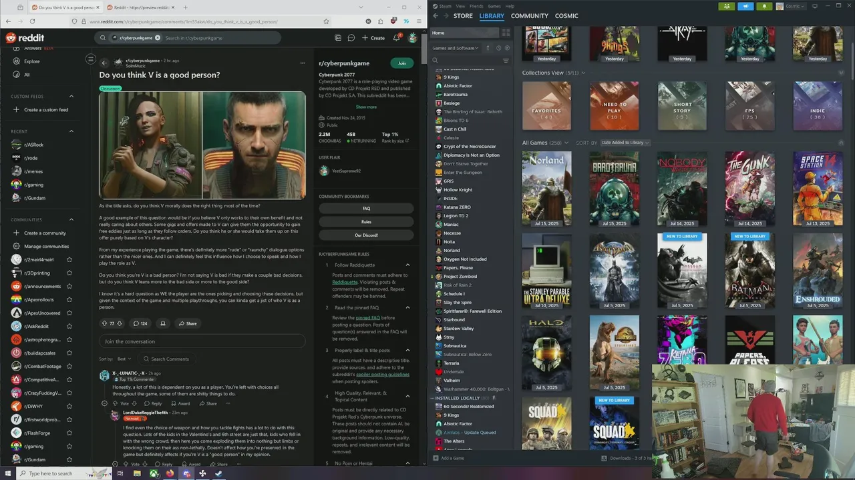
Task: Open Steam friends green button in title bar
Action: [x=727, y=6]
